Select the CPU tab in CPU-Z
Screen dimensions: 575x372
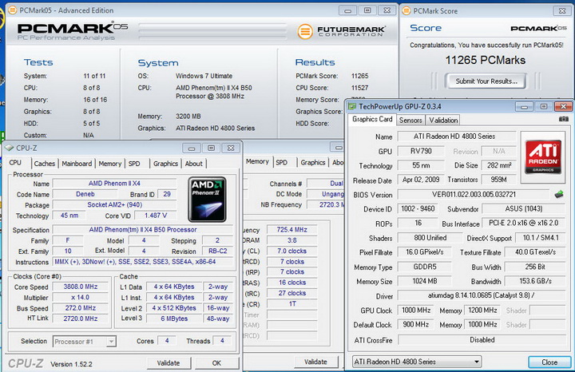click(x=15, y=162)
